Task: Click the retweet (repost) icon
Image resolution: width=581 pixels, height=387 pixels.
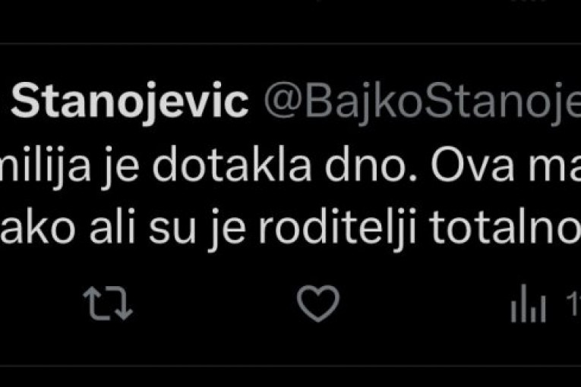Action: [107, 304]
